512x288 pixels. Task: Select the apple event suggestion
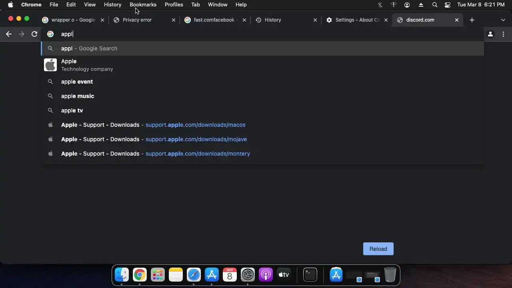pyautogui.click(x=262, y=82)
